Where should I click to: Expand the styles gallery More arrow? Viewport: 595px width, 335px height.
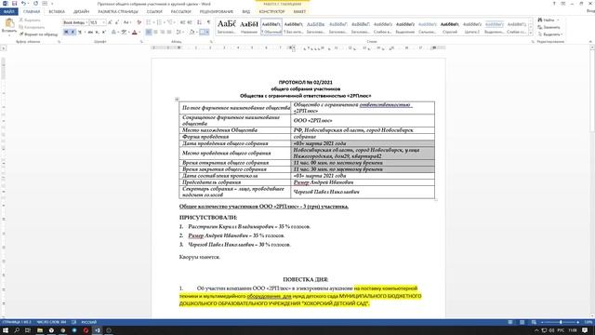(x=531, y=33)
